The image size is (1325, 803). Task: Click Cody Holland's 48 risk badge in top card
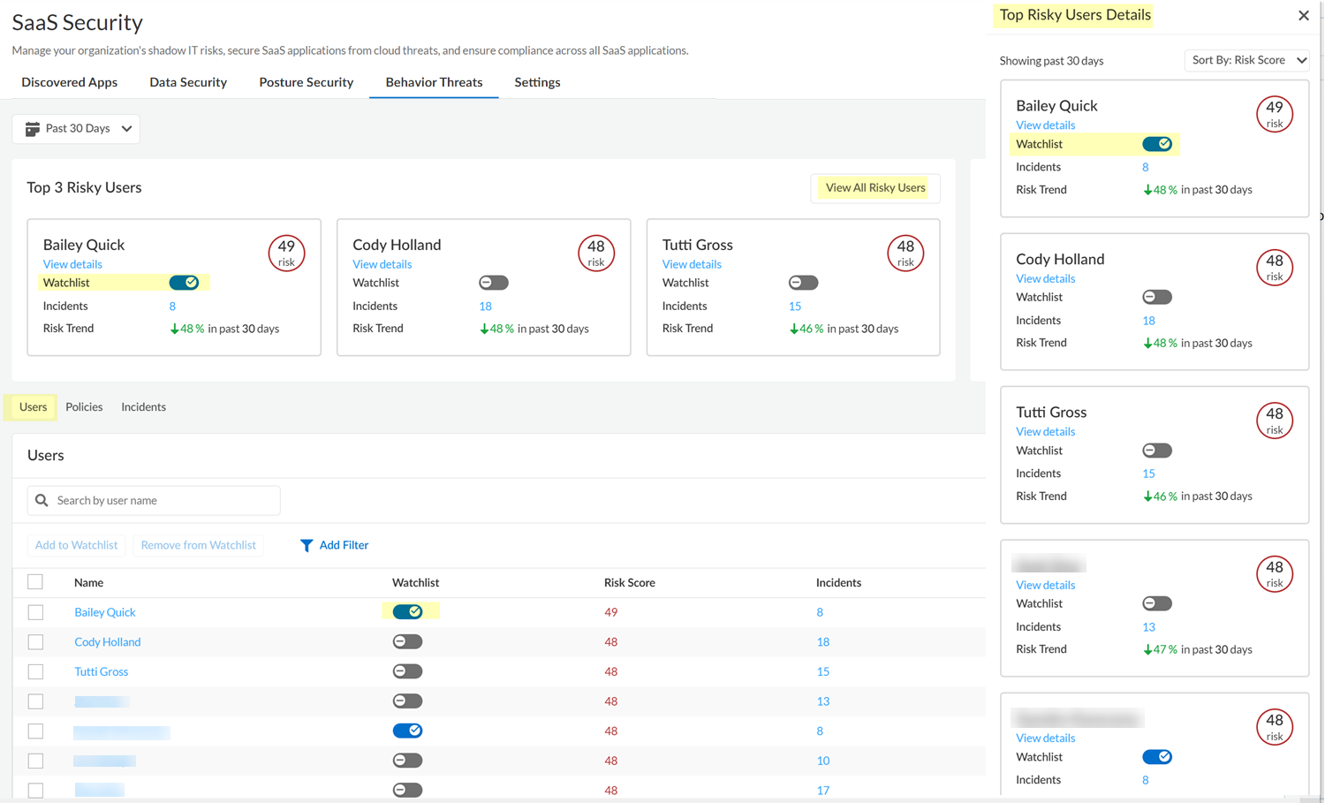point(596,254)
